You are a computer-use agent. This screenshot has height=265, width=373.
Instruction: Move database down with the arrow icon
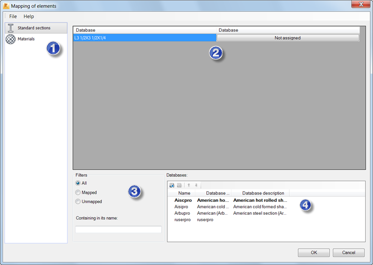coord(196,185)
